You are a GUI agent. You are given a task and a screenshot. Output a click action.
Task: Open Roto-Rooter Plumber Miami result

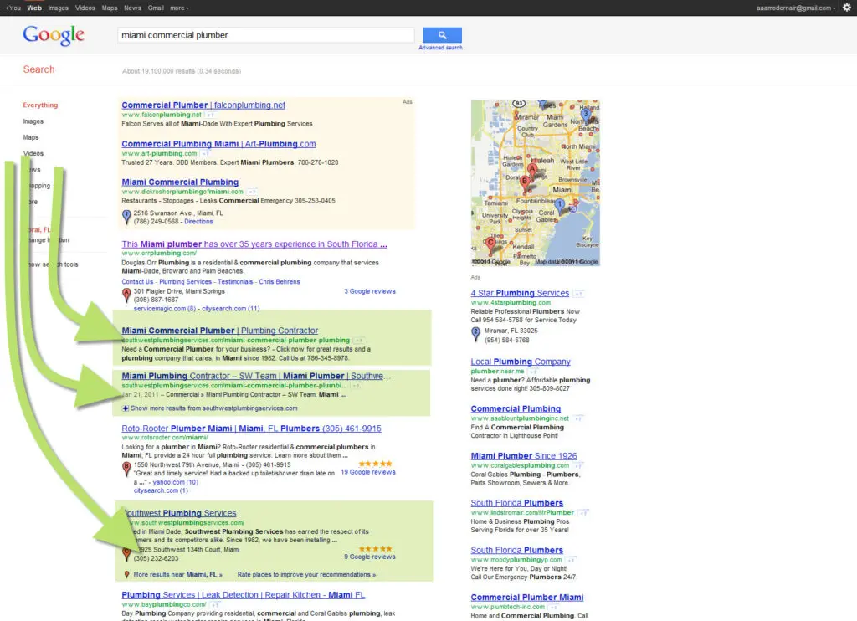tap(251, 428)
